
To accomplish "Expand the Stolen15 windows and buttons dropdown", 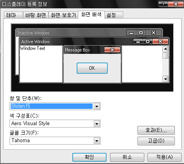I will click(x=97, y=106).
